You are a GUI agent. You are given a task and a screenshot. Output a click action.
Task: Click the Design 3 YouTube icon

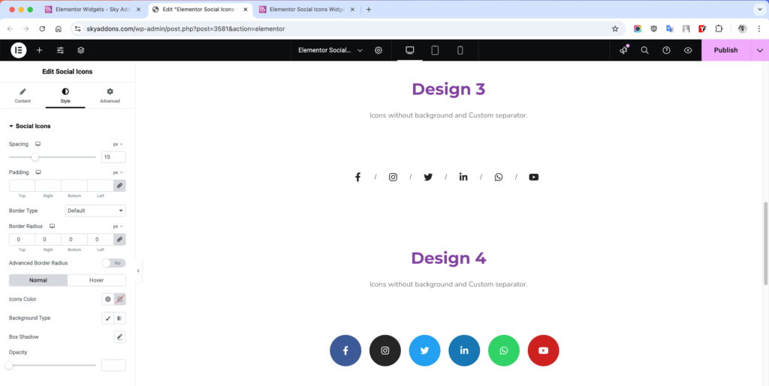[x=534, y=177]
